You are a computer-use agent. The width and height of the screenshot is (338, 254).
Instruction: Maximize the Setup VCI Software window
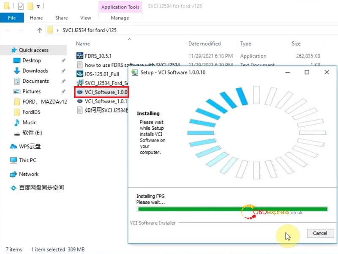tap(307, 72)
